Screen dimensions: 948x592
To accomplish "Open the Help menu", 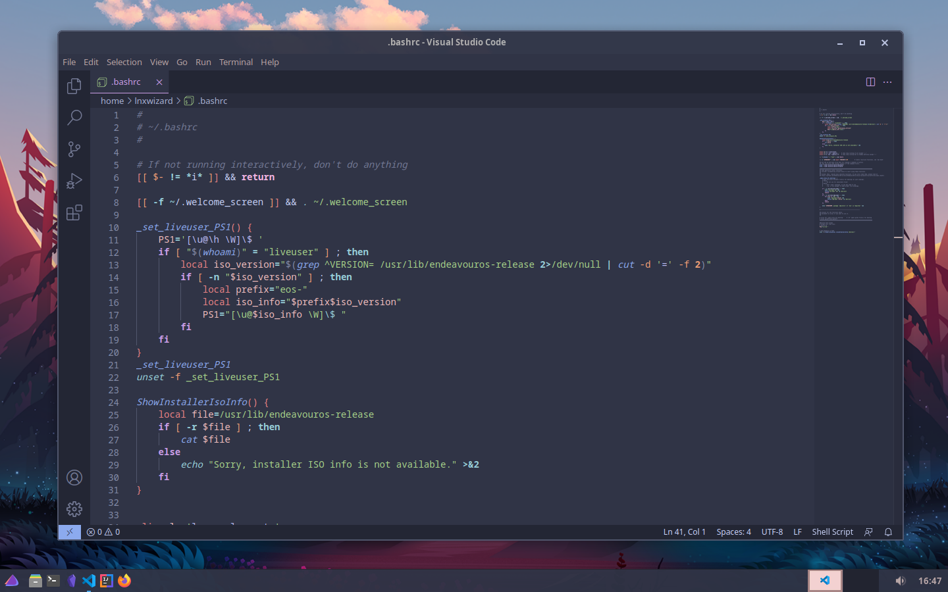I will (270, 62).
